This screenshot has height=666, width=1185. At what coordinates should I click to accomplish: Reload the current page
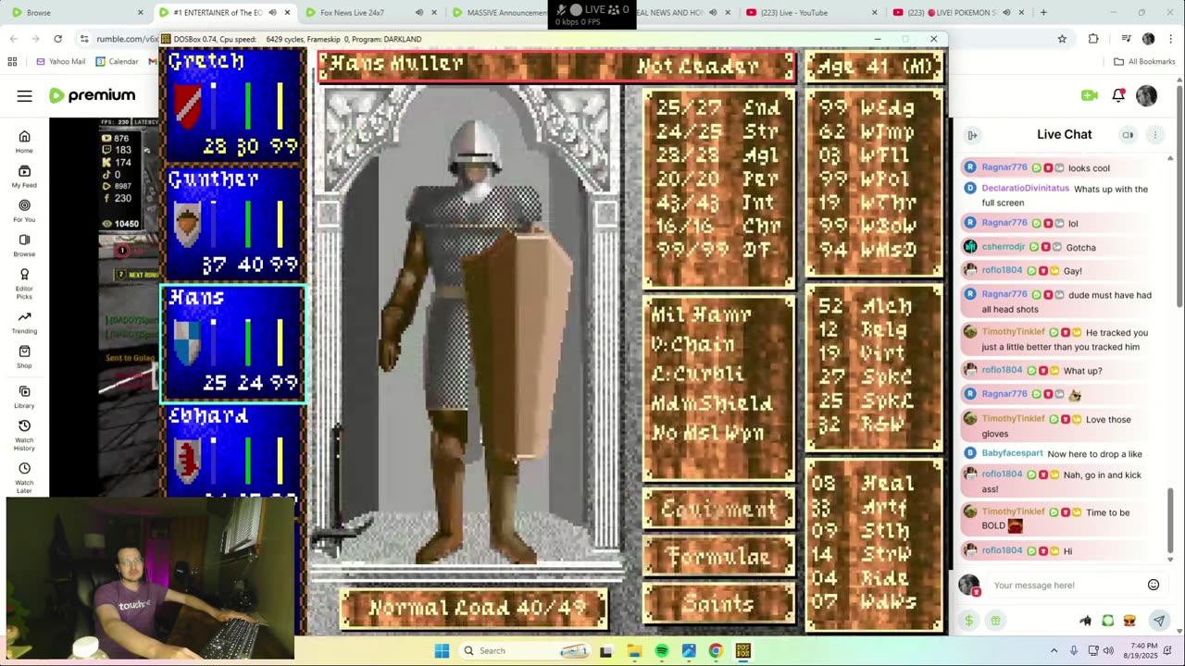pos(57,39)
